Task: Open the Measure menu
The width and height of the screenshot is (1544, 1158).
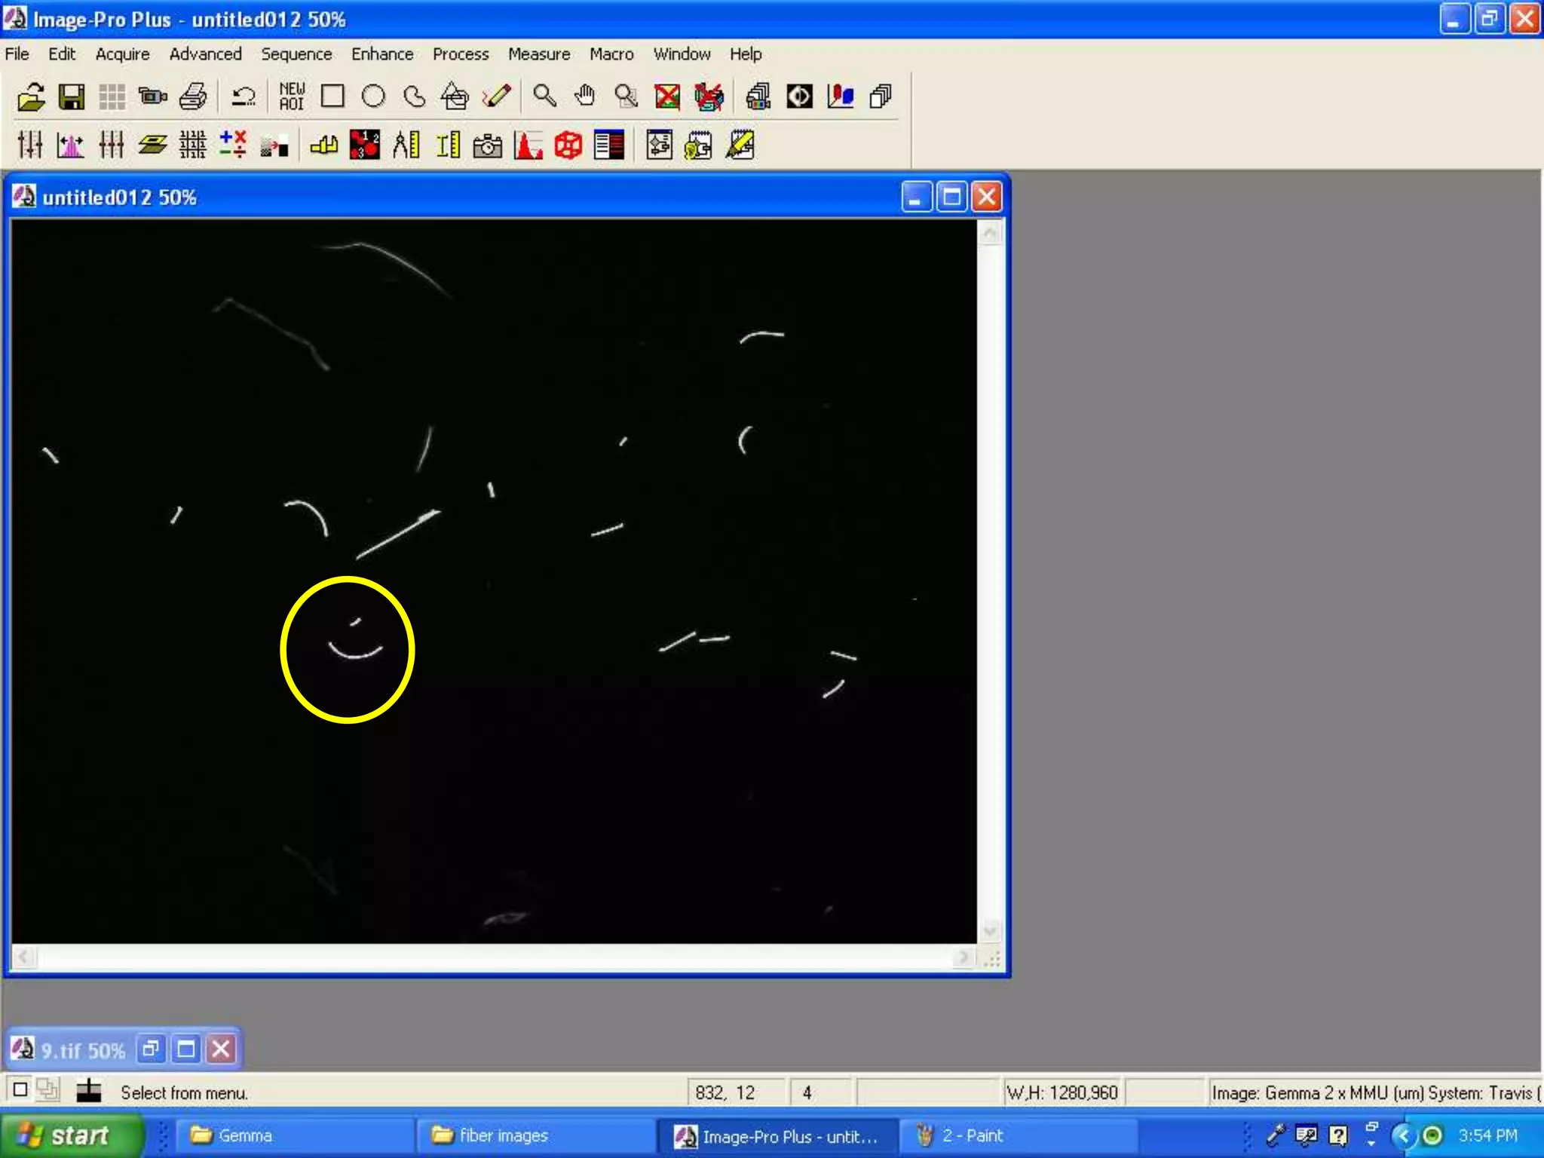Action: pyautogui.click(x=538, y=54)
